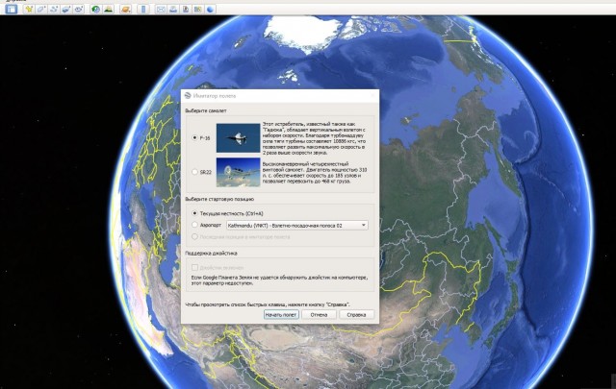The height and width of the screenshot is (389, 616).
Task: Select the F-16 aircraft radio button
Action: pos(194,137)
